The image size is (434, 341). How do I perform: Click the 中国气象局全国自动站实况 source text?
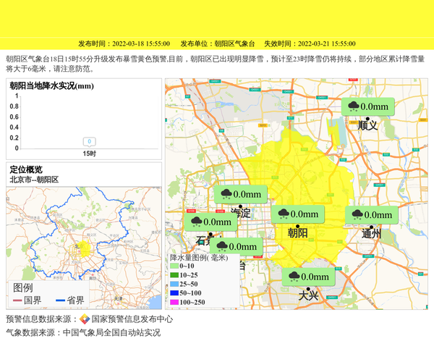click(x=111, y=333)
